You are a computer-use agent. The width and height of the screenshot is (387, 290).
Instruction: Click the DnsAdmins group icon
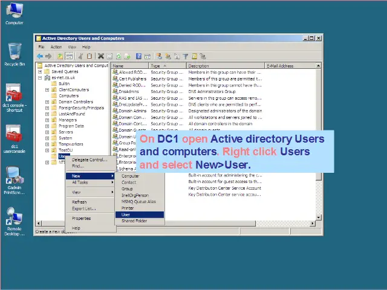point(115,91)
